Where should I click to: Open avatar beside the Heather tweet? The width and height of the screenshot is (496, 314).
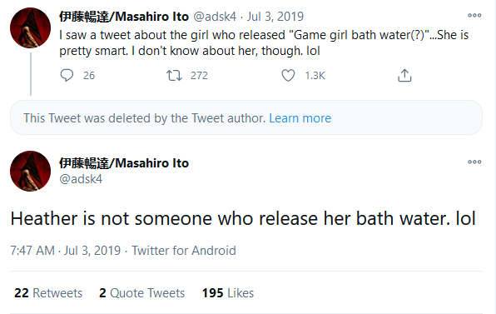pyautogui.click(x=30, y=171)
